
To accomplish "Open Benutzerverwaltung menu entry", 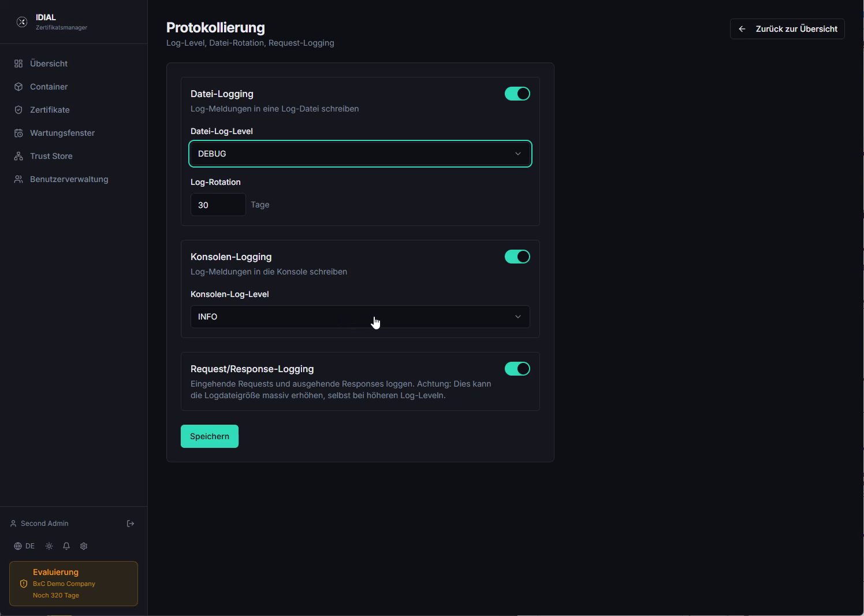I will tap(73, 179).
